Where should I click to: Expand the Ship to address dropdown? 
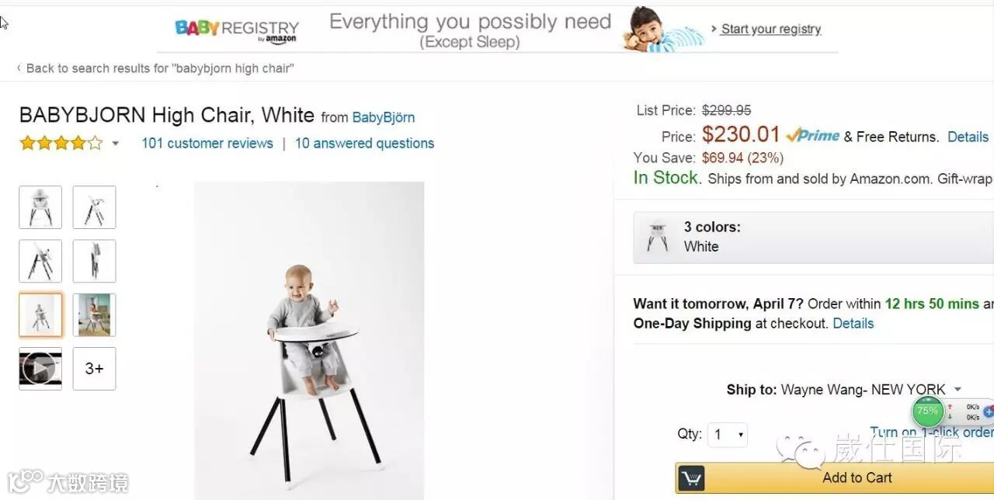(x=958, y=390)
